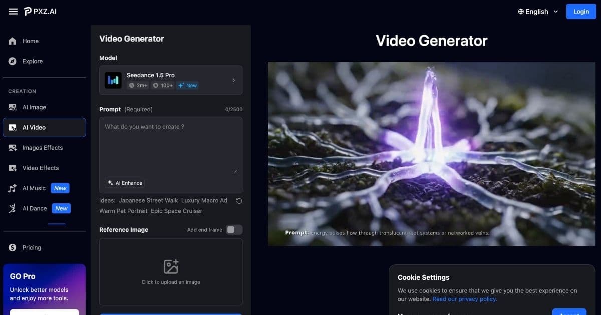Enable the Add end frame toggle
601x315 pixels.
[x=233, y=229]
